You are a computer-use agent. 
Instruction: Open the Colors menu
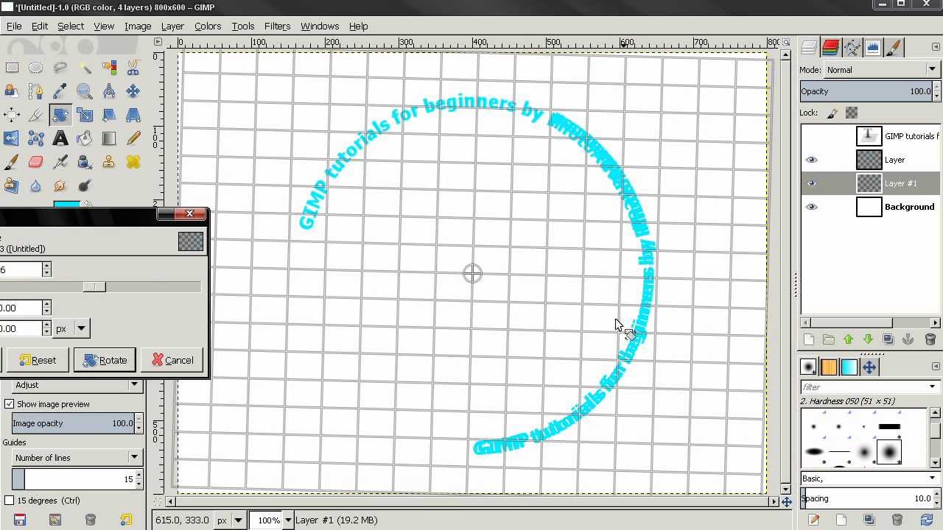point(208,26)
